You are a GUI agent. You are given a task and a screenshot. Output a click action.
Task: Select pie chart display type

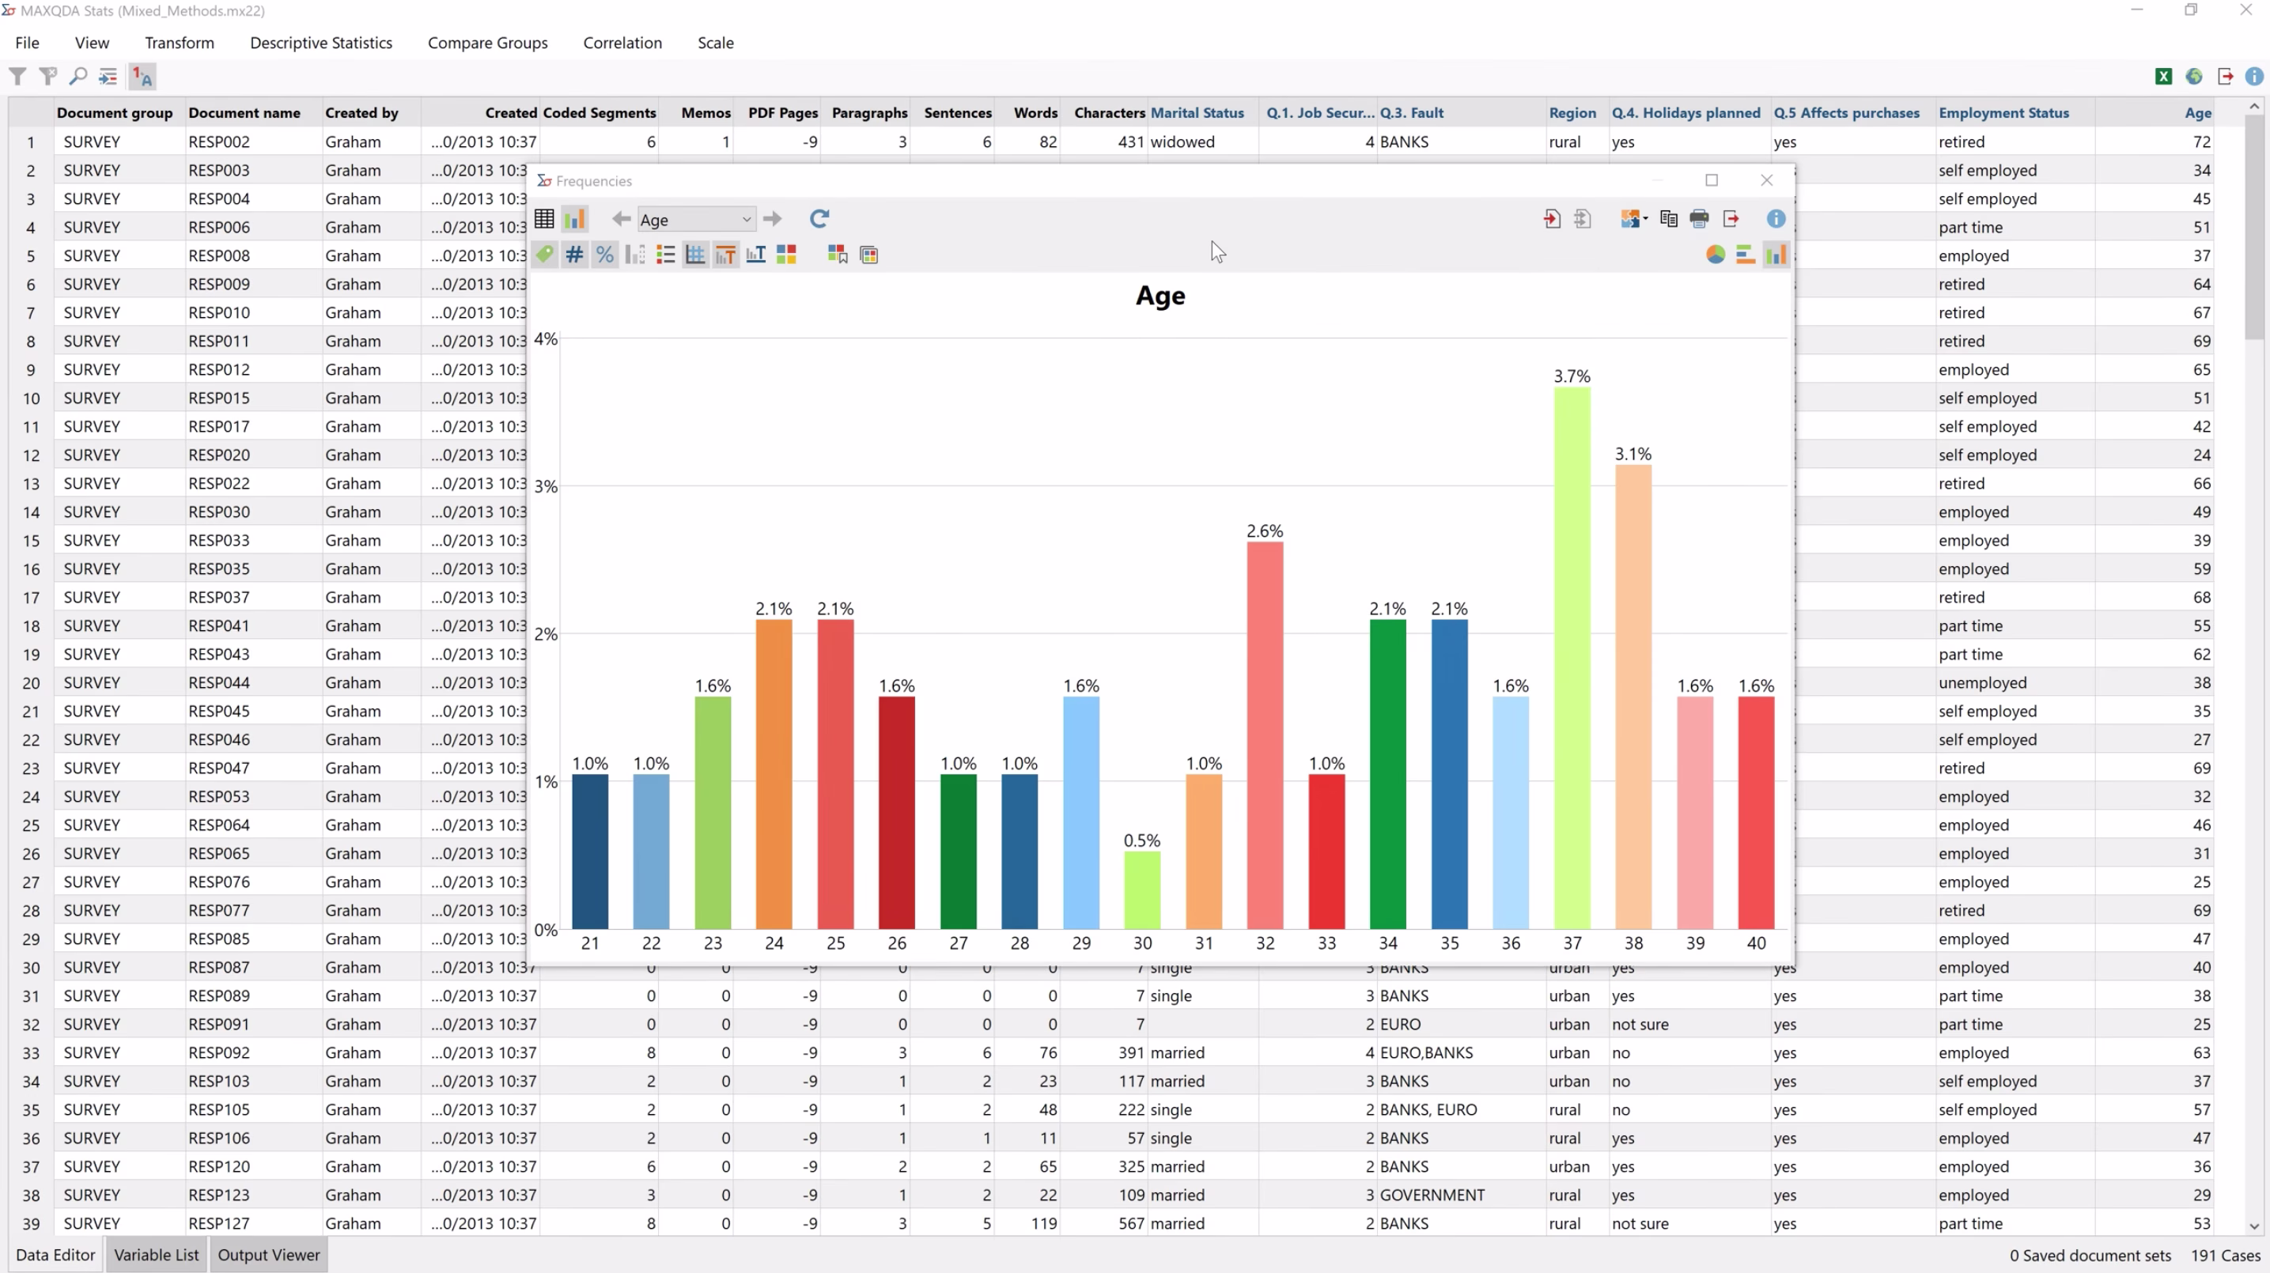[x=1715, y=255]
